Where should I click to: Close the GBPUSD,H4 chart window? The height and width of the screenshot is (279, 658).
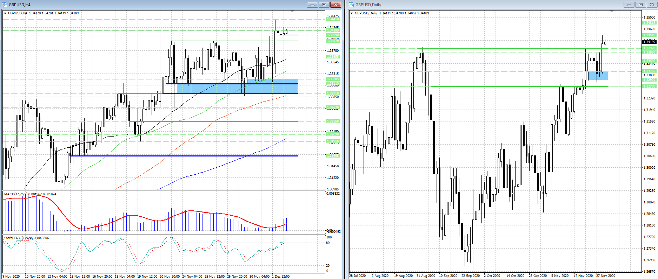click(x=336, y=5)
